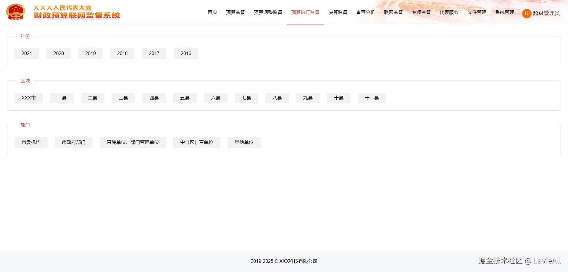Select the 十一县 region filter
568x272 pixels.
click(372, 98)
